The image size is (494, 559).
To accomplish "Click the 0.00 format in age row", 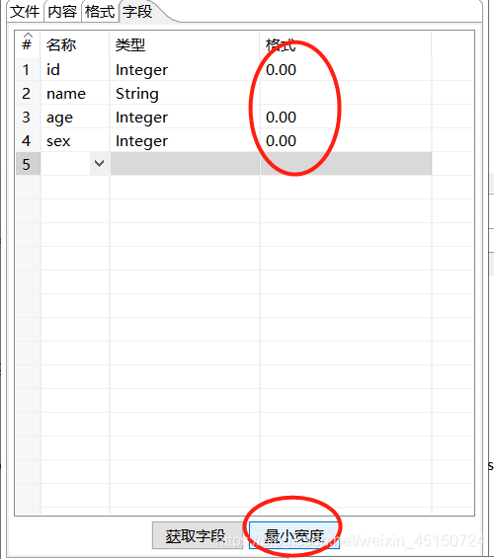I will point(346,117).
